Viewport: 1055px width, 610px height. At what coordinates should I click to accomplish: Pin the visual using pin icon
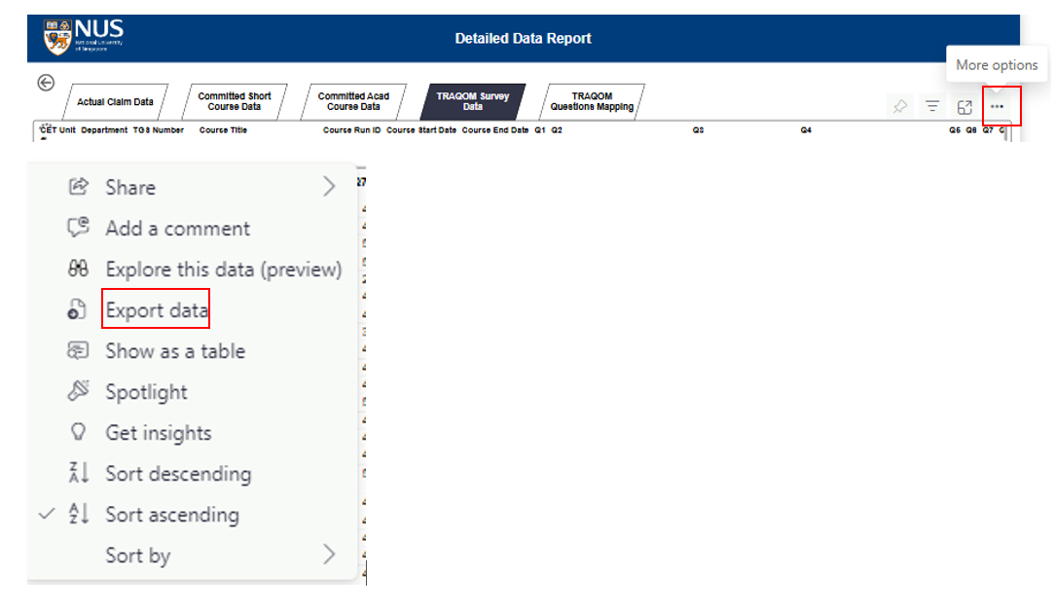point(900,107)
